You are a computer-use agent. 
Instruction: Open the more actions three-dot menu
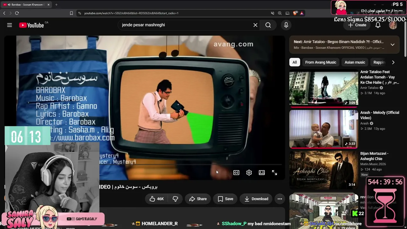point(280,199)
